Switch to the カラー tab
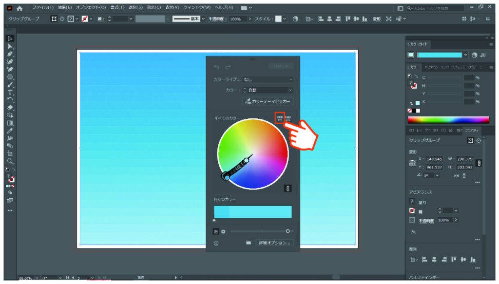This screenshot has width=499, height=284. [414, 67]
